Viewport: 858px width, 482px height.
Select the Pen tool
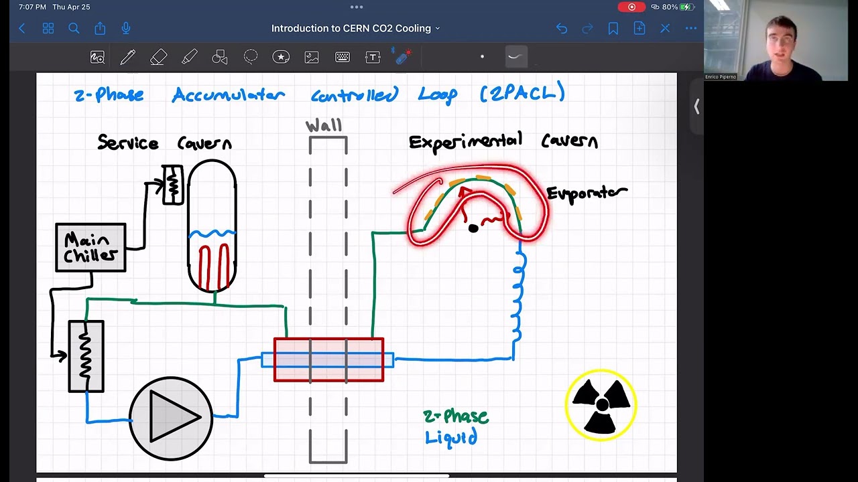[x=127, y=58]
